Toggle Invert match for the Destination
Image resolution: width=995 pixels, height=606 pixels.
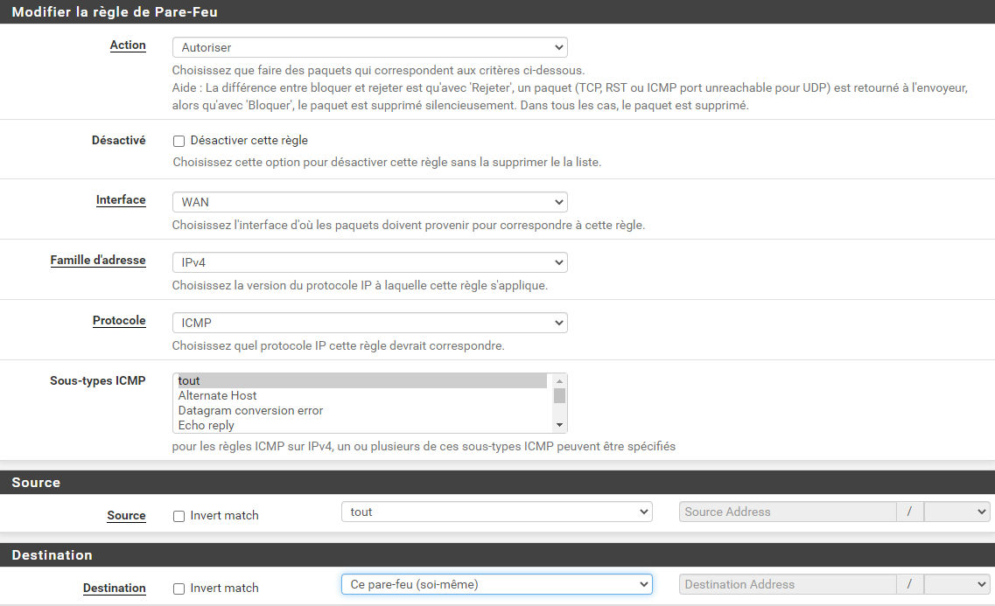point(179,588)
